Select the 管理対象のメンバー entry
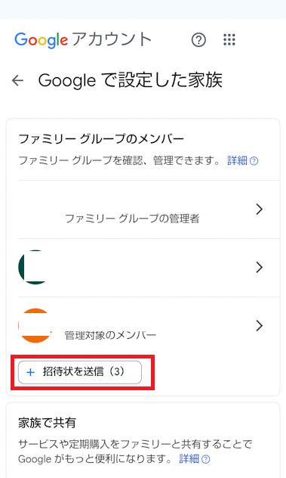This screenshot has width=286, height=478. (x=149, y=325)
